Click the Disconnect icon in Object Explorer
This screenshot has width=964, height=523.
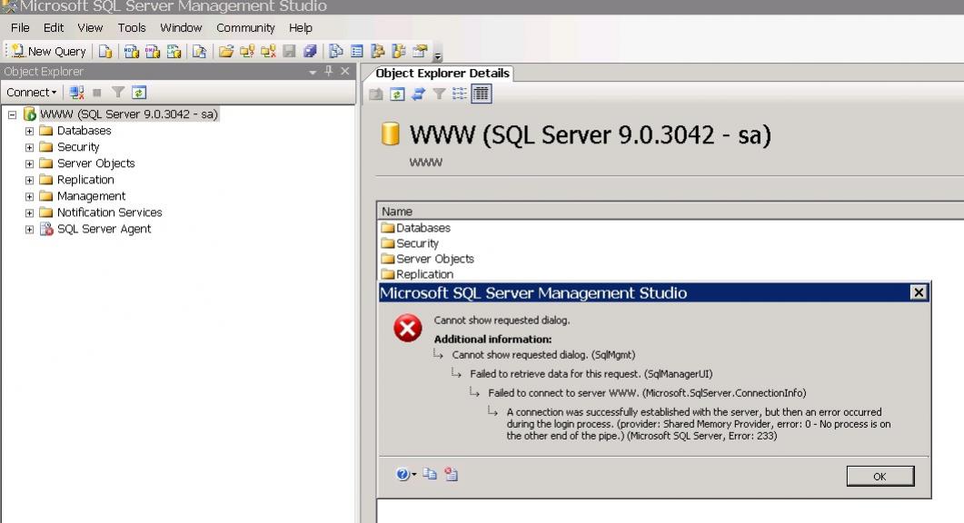76,93
